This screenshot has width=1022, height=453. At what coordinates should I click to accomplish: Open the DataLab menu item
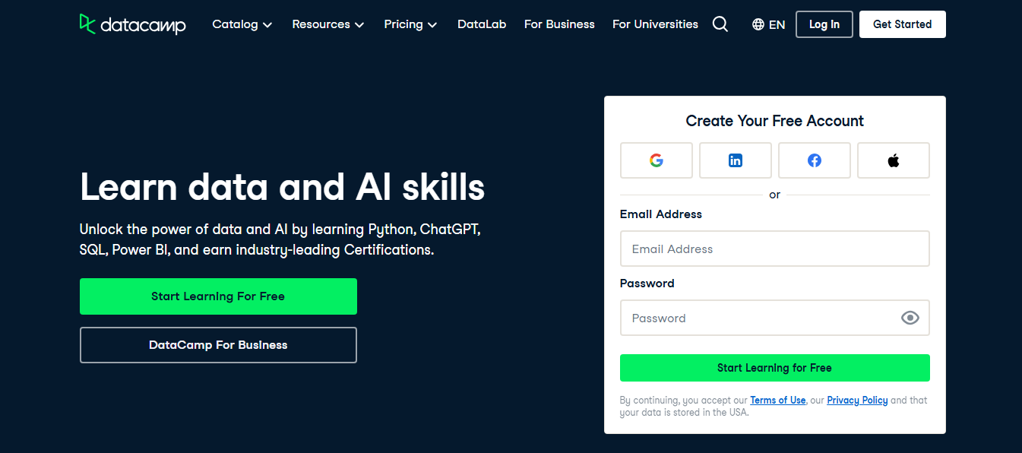point(482,24)
